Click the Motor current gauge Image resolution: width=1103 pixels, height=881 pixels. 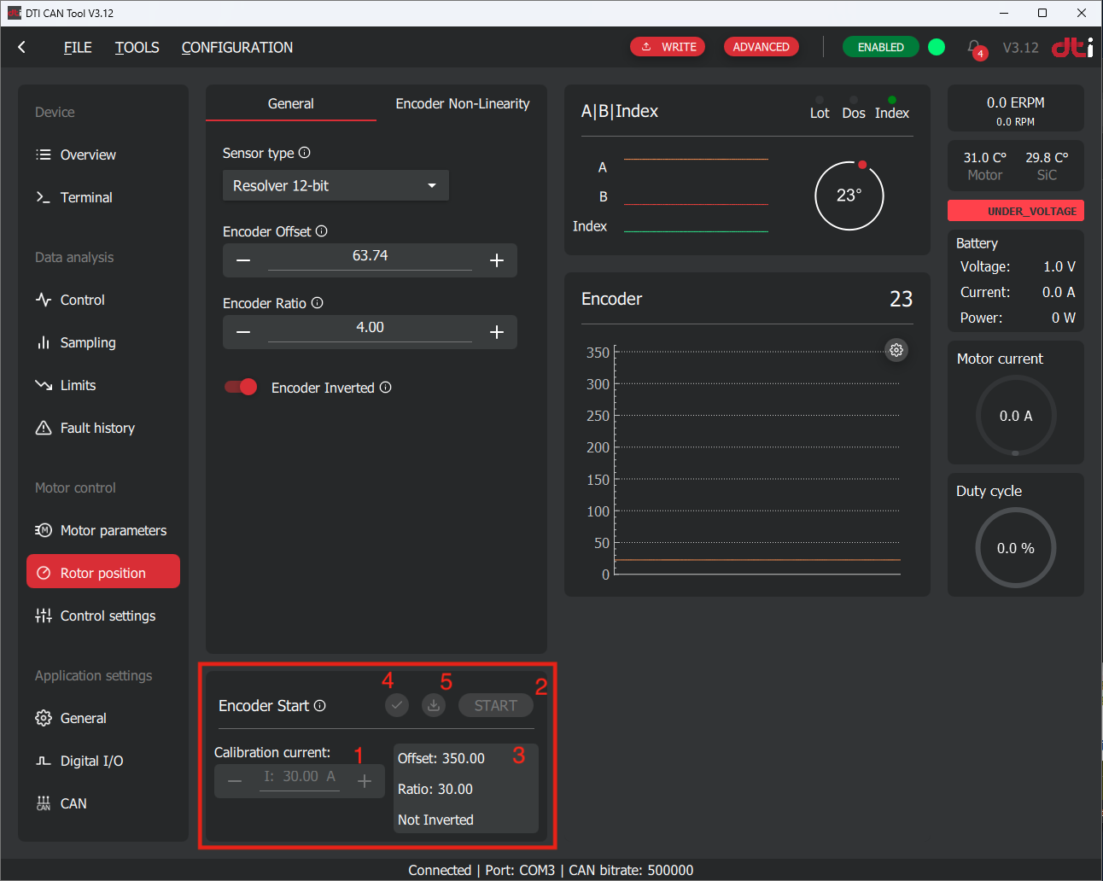pos(1016,416)
